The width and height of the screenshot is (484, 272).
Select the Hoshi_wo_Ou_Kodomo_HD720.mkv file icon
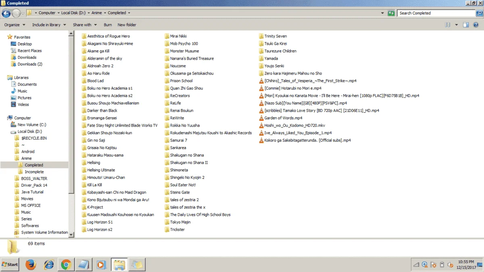tap(261, 125)
